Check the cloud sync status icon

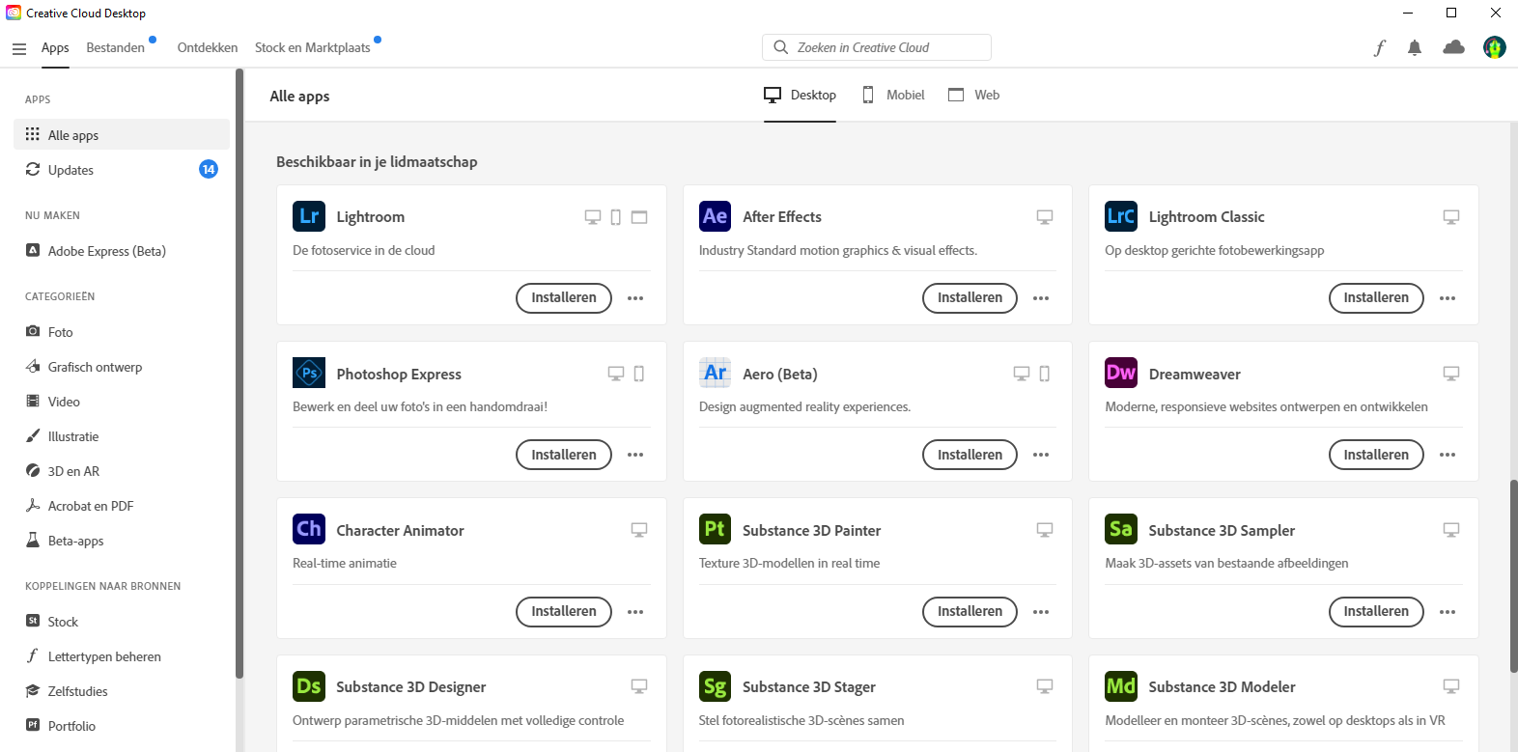[1453, 47]
